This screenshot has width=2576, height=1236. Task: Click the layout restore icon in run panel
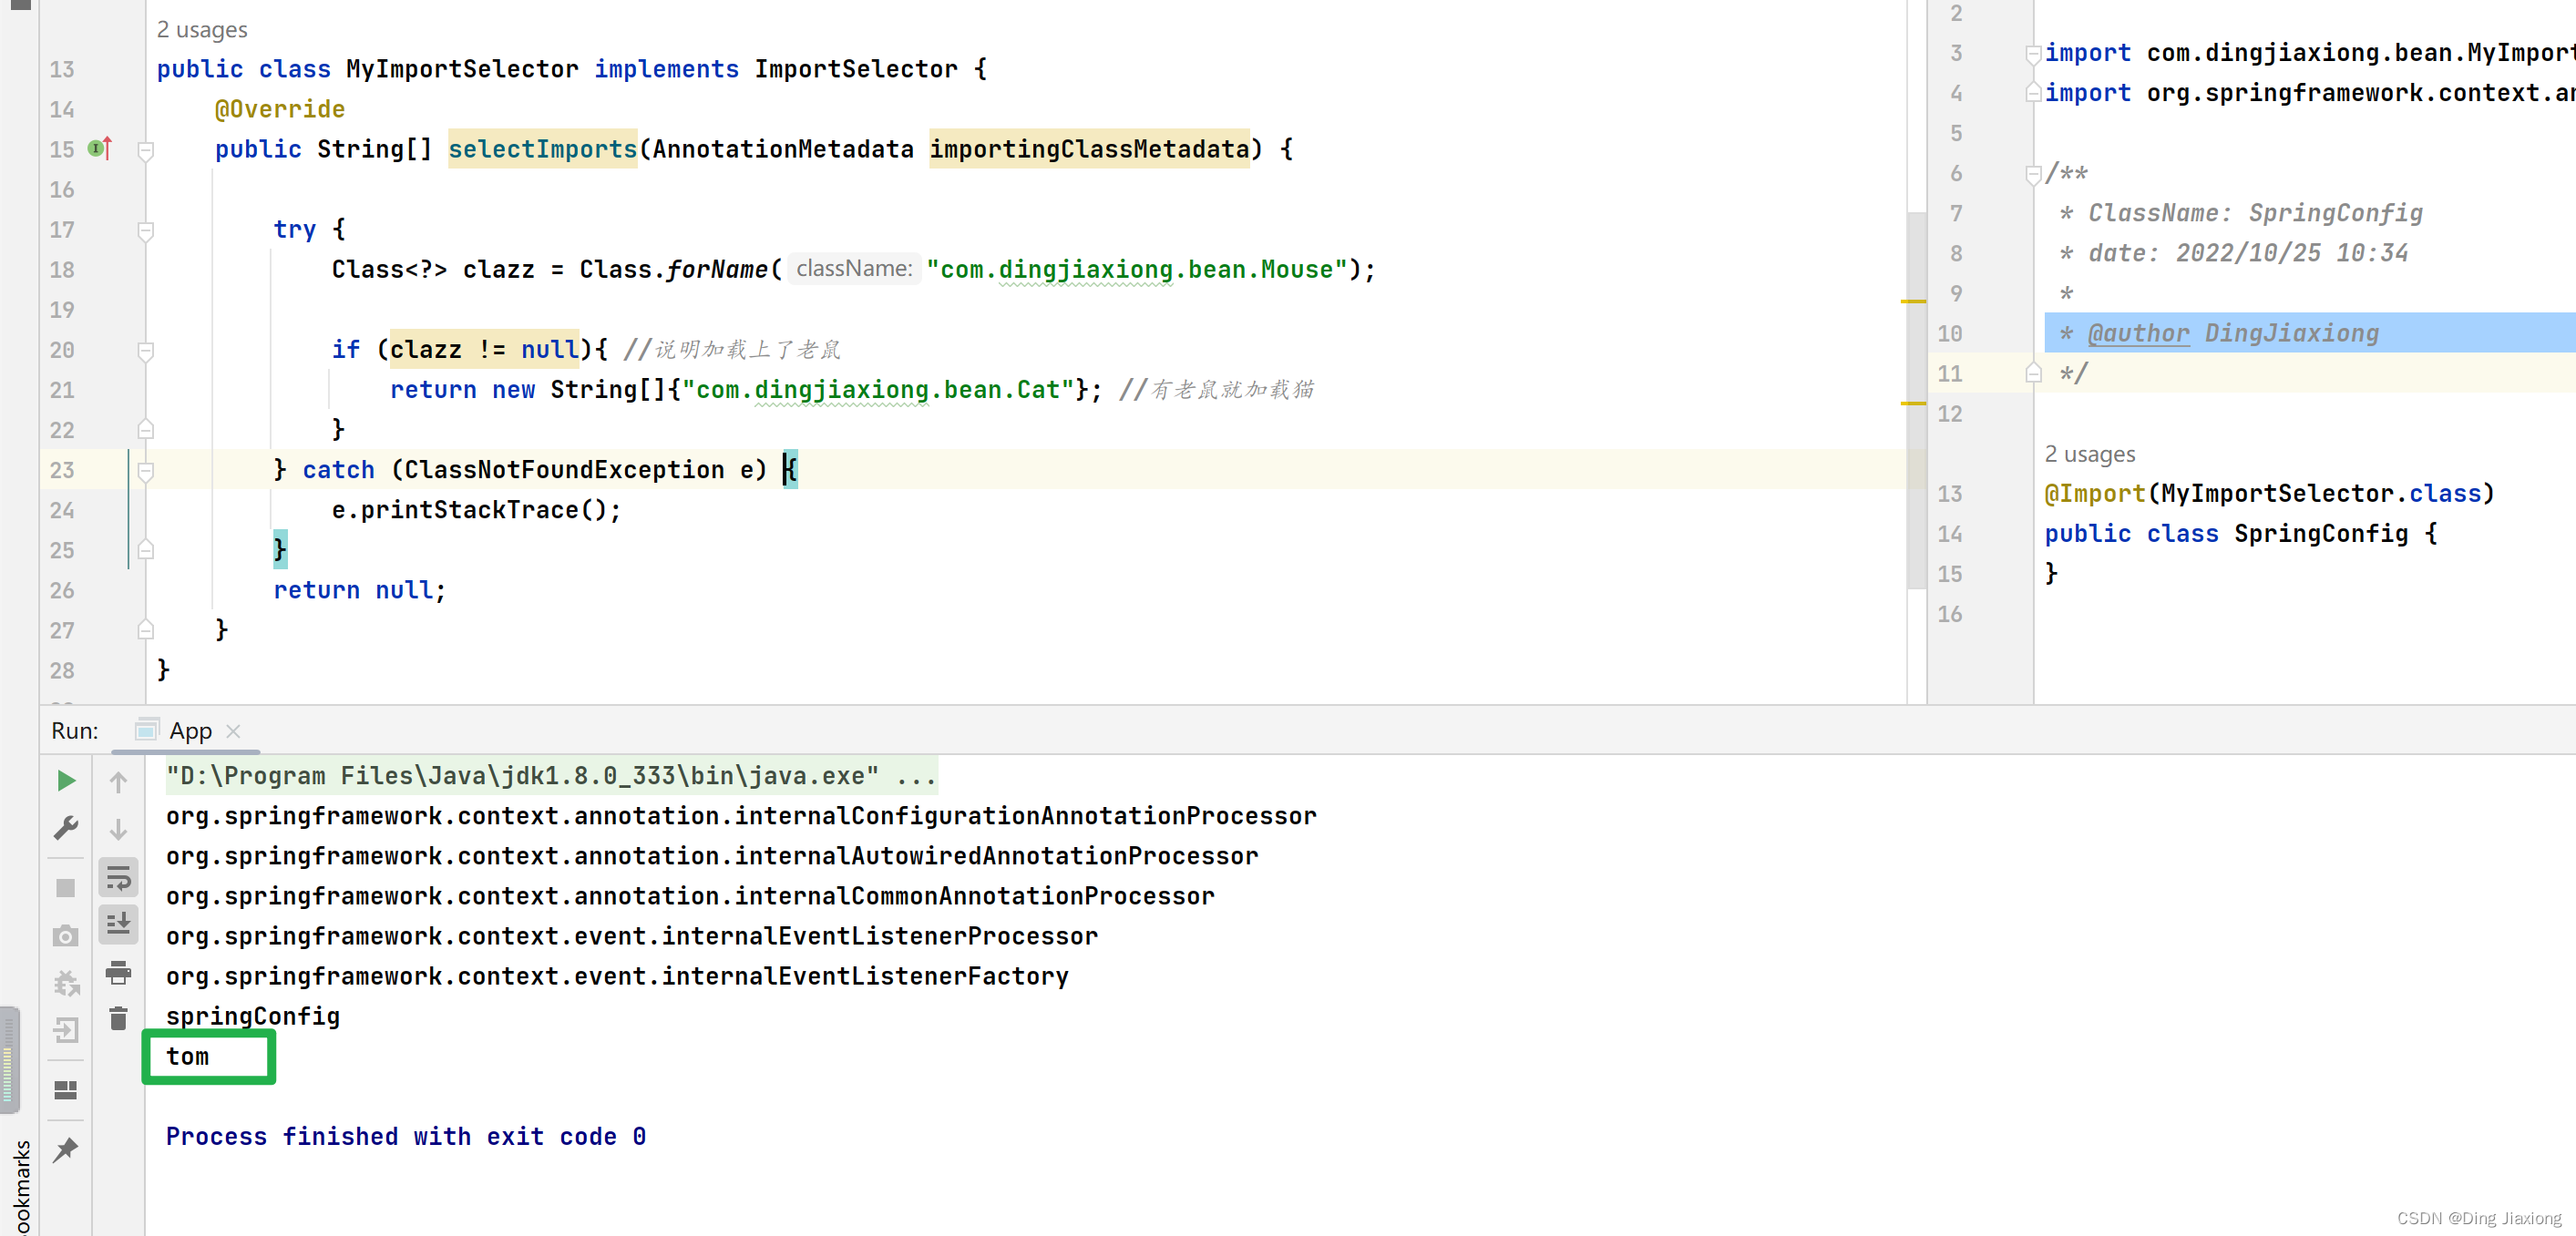[x=66, y=1089]
